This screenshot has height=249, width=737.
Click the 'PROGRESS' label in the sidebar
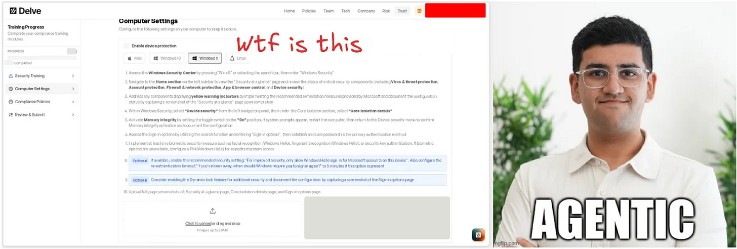[x=16, y=51]
